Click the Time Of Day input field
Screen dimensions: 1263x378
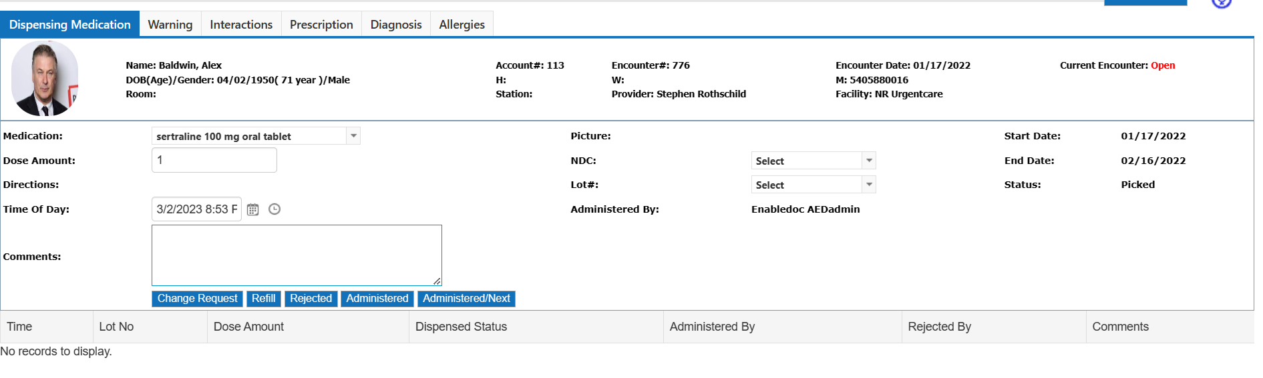click(x=196, y=209)
